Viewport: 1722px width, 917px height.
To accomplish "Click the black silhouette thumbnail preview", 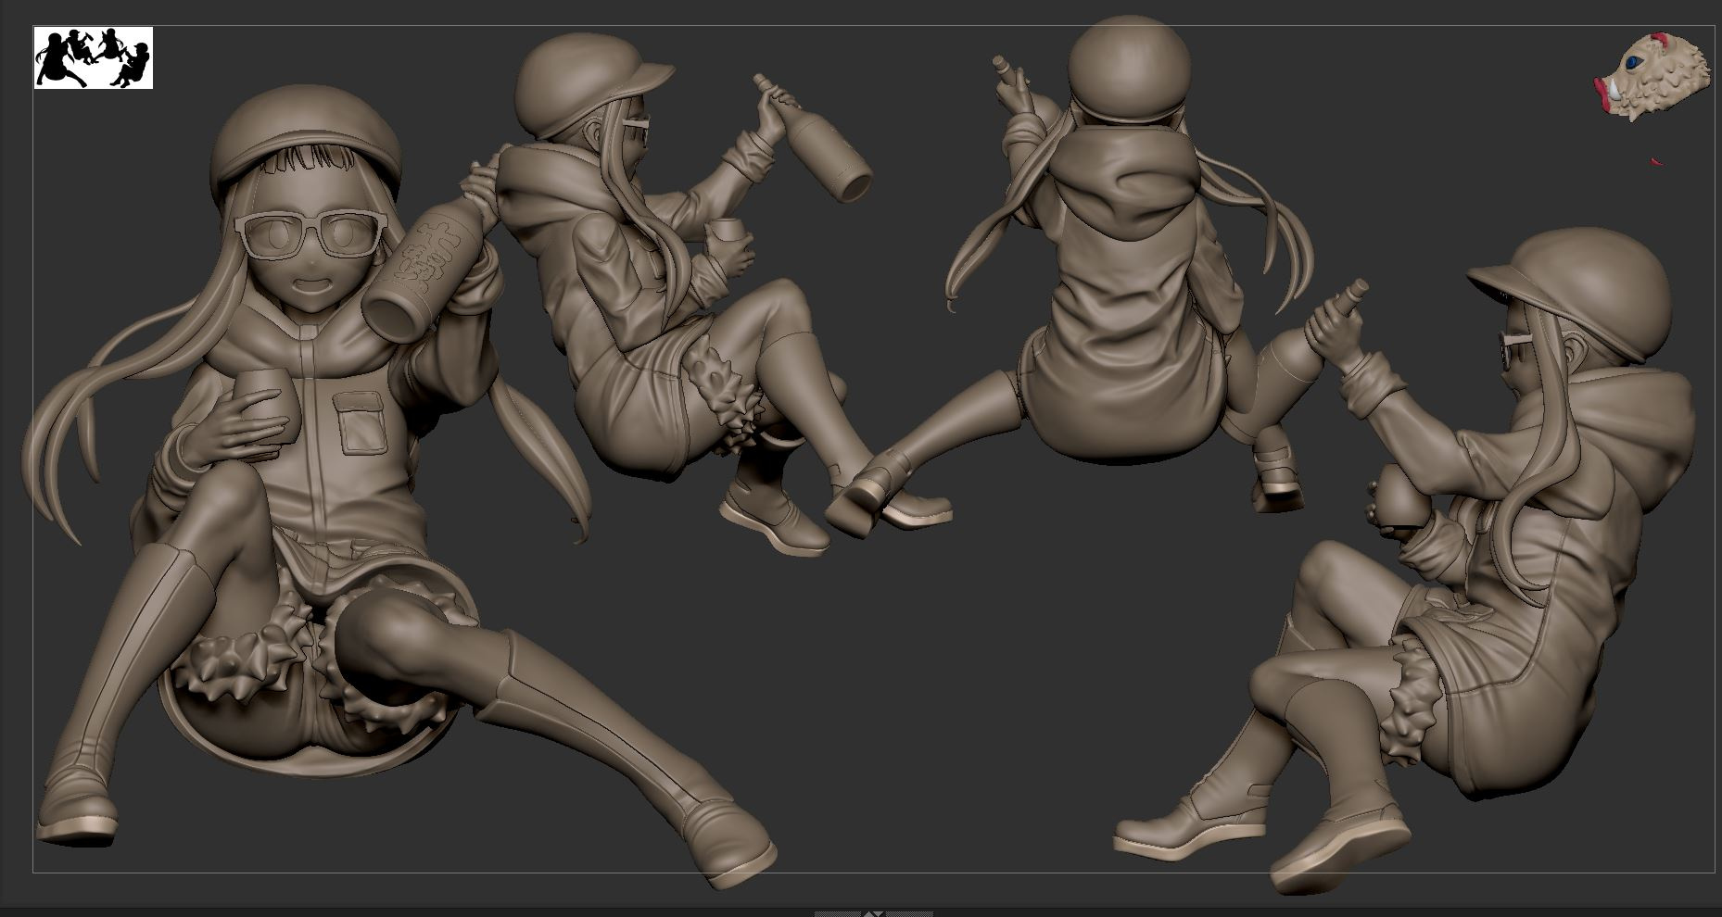I will coord(94,57).
